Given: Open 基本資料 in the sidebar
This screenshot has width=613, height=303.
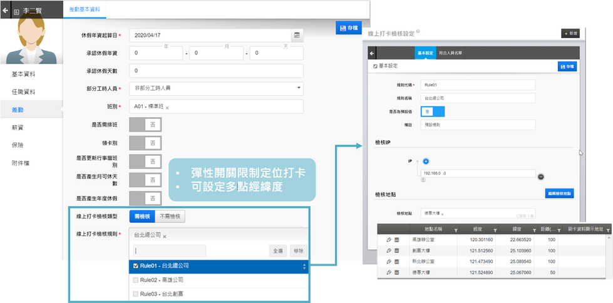Looking at the screenshot, I should (x=23, y=74).
